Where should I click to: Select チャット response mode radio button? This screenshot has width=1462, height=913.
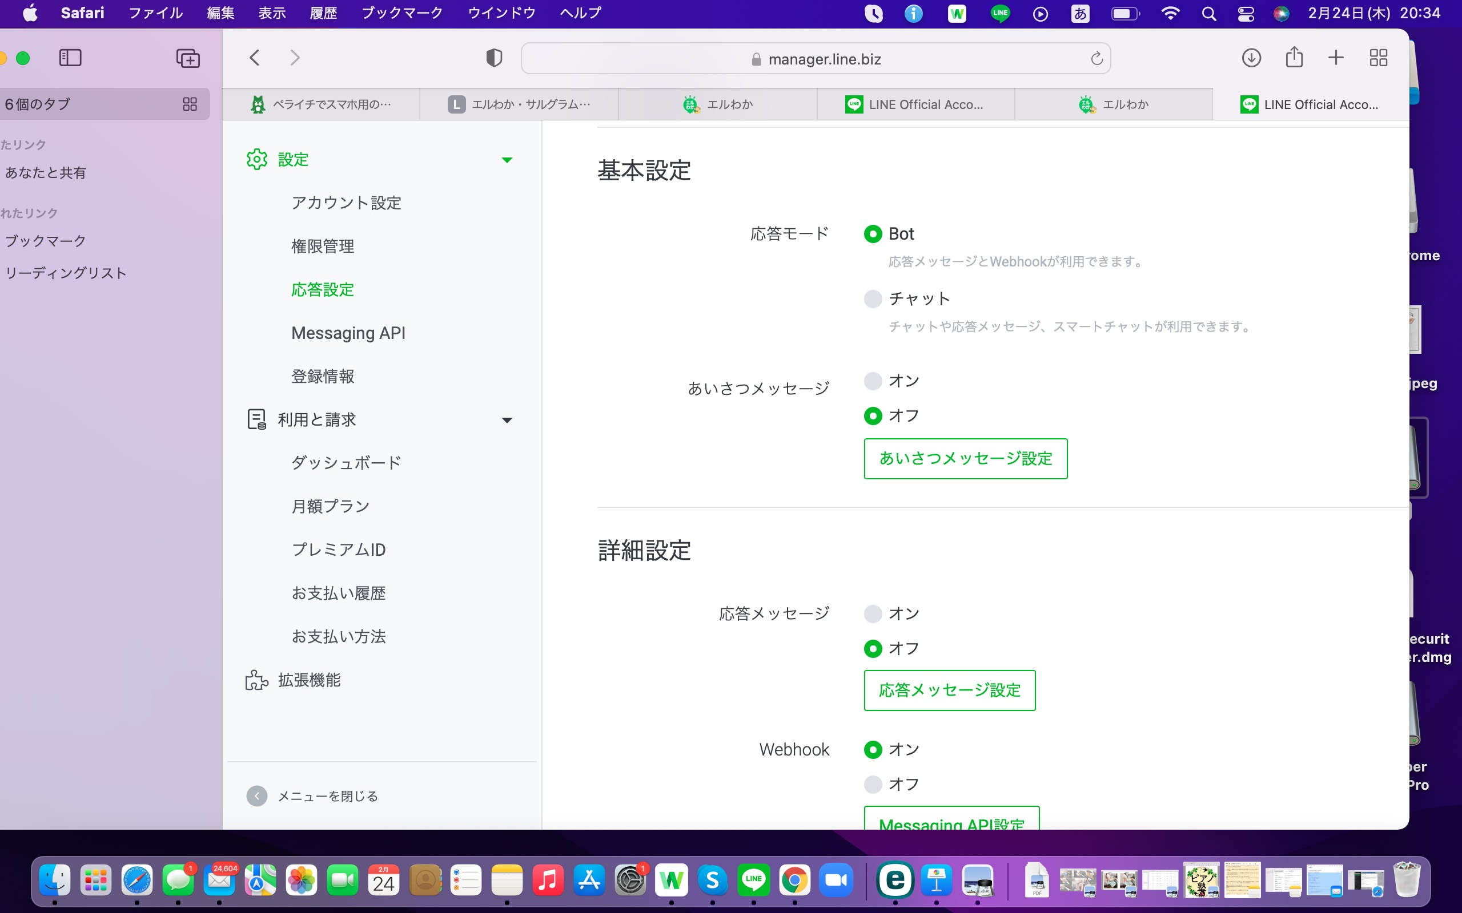pyautogui.click(x=873, y=298)
